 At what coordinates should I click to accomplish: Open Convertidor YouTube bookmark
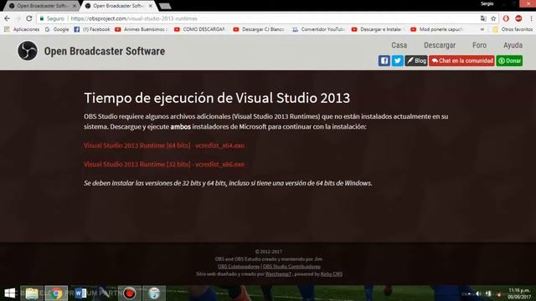[x=318, y=29]
